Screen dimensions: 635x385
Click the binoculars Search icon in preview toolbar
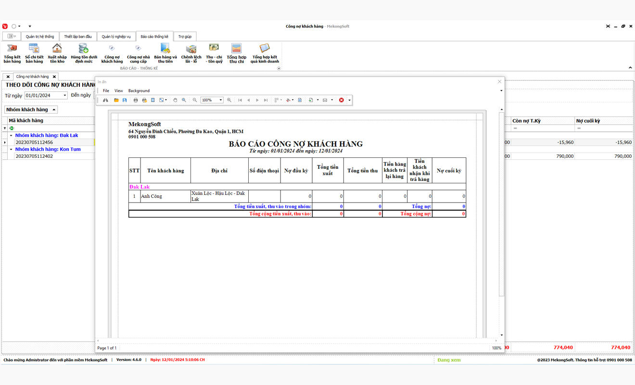105,100
